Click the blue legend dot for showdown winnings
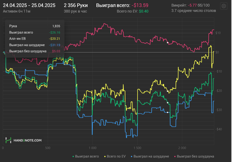Screen dimensions: 232x162 [131, 156]
